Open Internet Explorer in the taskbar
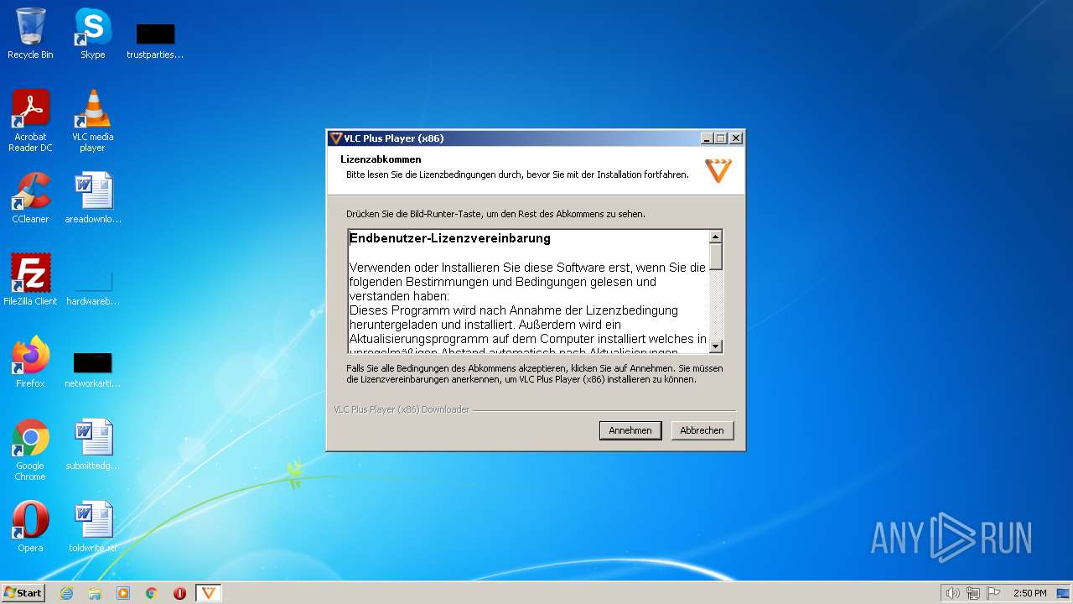The width and height of the screenshot is (1073, 604). pos(66,593)
